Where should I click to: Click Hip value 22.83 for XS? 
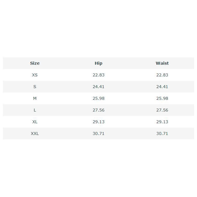(98, 75)
